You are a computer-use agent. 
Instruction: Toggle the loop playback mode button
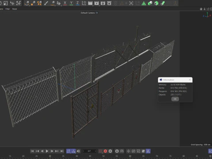(68, 151)
